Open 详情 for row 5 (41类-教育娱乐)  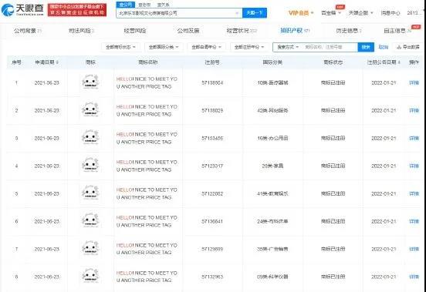(x=414, y=193)
